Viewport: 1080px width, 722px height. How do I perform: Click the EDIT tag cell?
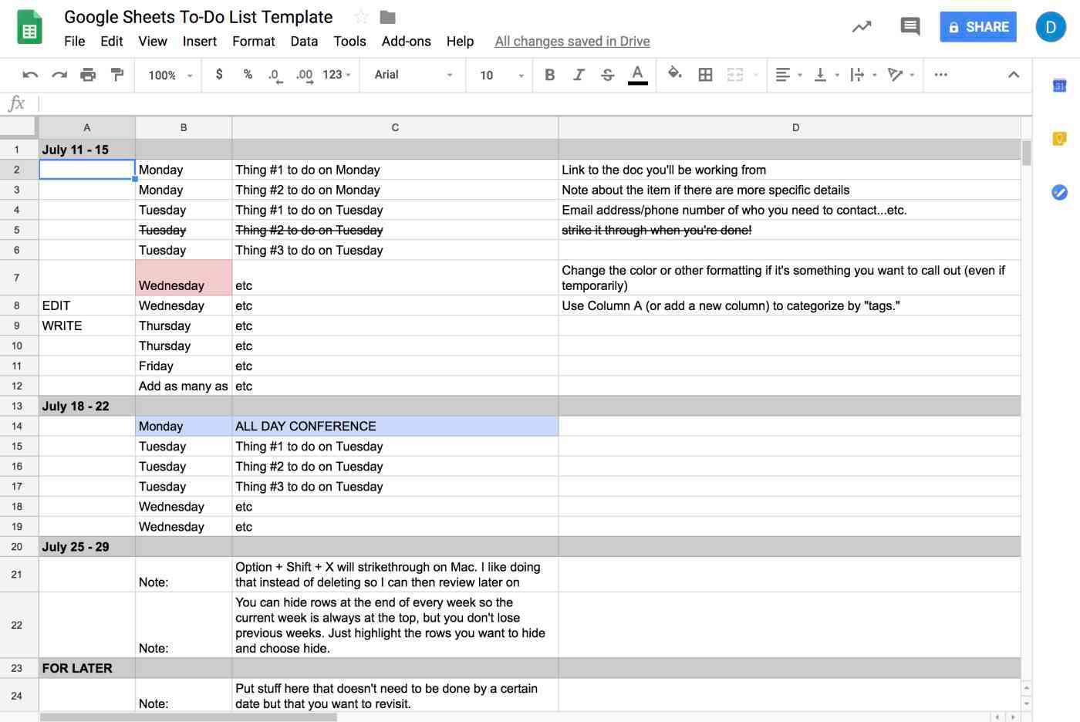coord(87,305)
